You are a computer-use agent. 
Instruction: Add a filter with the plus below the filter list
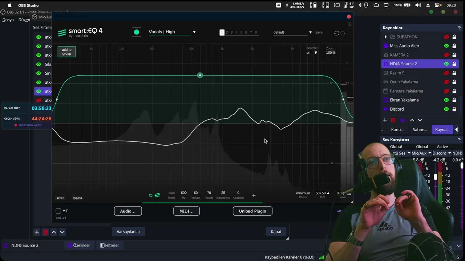[x=37, y=232]
